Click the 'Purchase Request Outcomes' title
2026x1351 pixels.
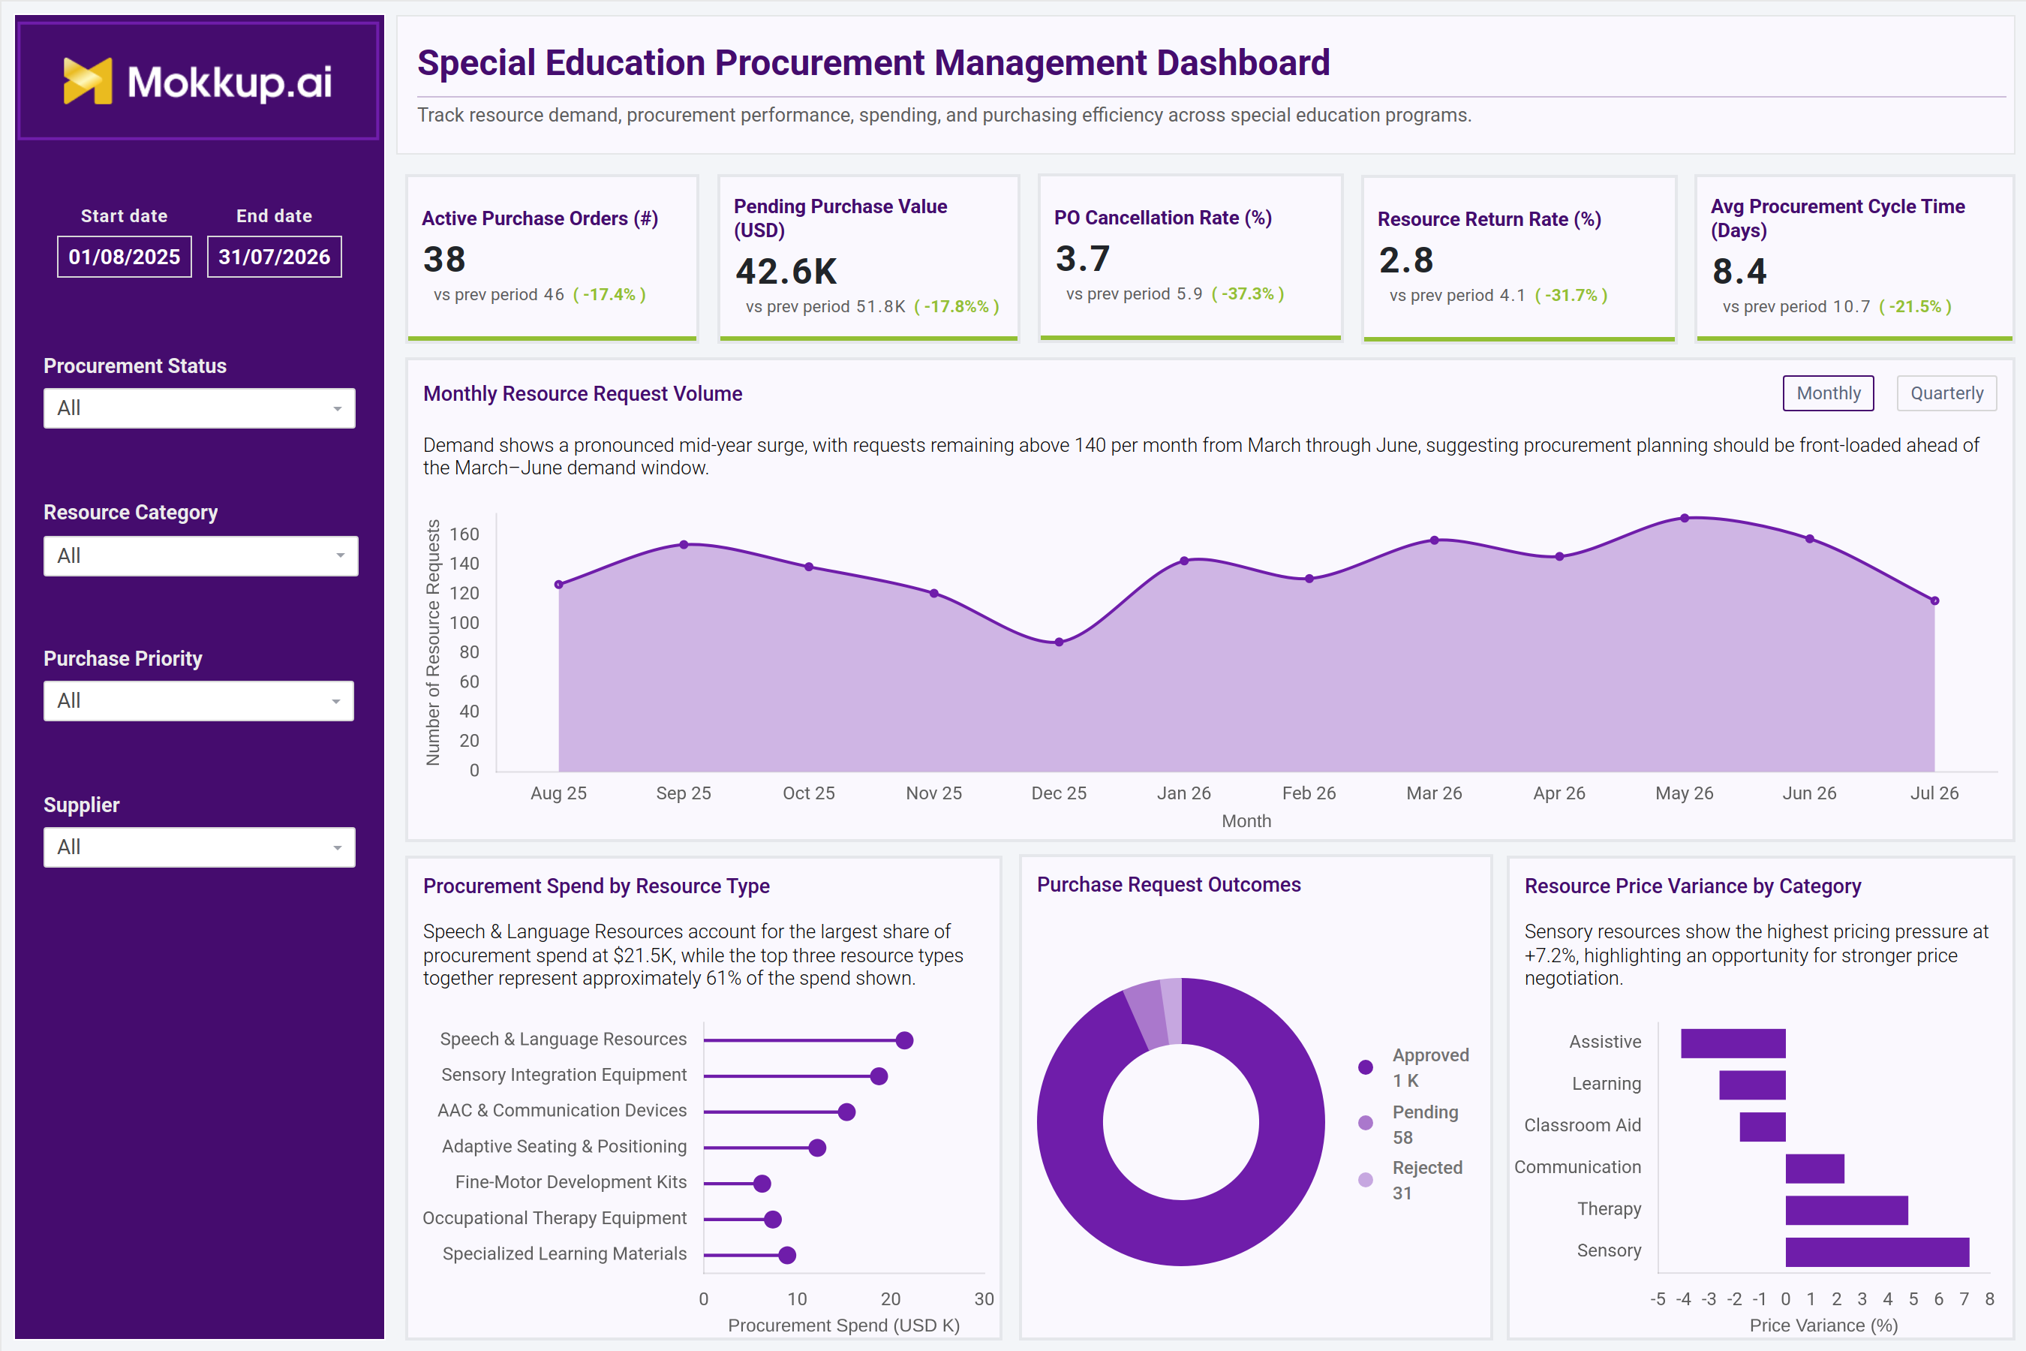coord(1168,885)
